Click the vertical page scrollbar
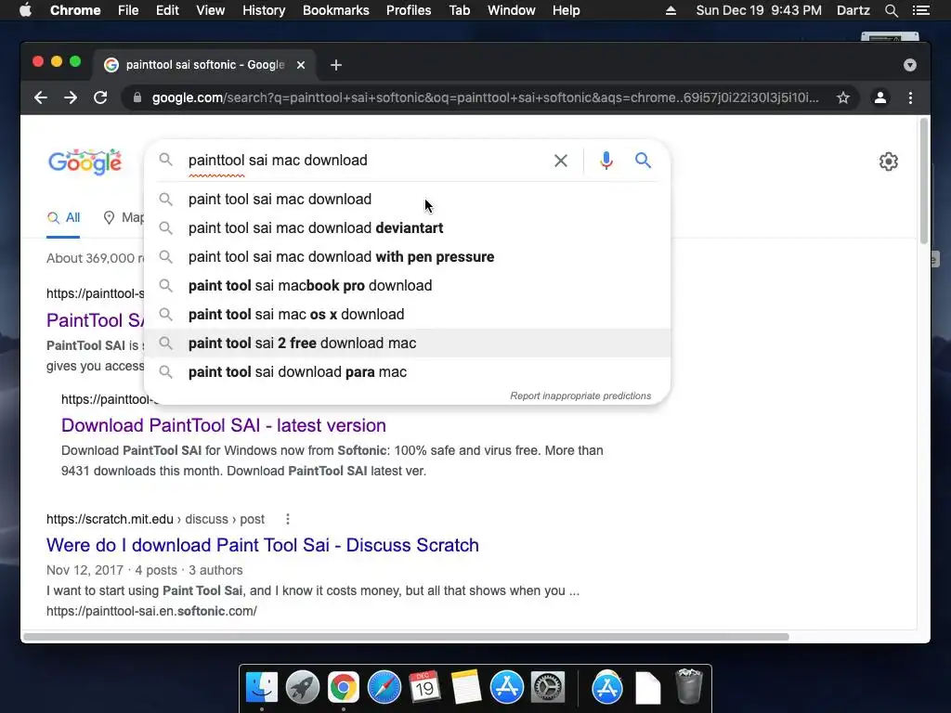This screenshot has height=713, width=951. coord(924,182)
